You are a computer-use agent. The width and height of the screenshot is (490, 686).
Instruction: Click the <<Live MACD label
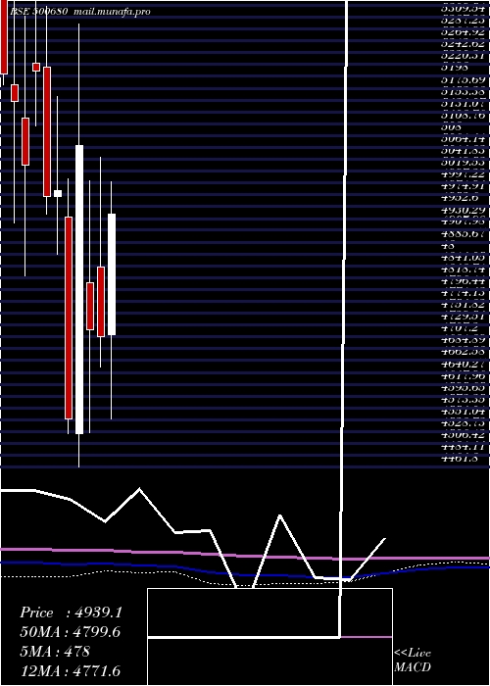click(x=413, y=660)
